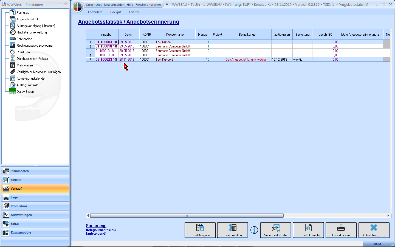Viewport: 395px width, 247px height.
Task: Open Auslieferungskalender calendar icon
Action: point(13,78)
